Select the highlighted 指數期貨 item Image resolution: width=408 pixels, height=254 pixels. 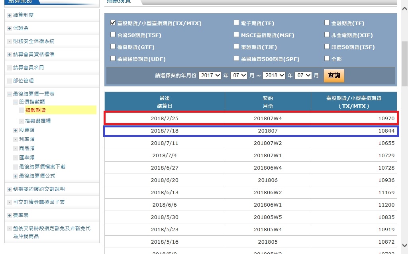pos(35,110)
